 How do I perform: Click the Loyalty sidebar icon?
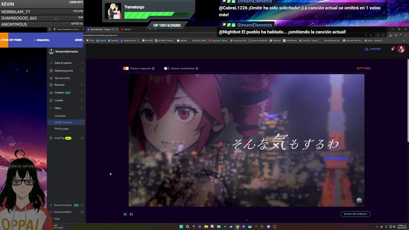click(51, 100)
